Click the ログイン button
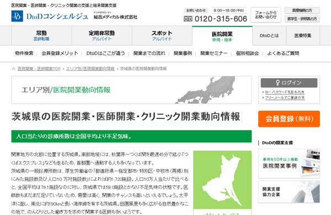Image resolution: width=331 pixels, height=215 pixels. point(289,83)
